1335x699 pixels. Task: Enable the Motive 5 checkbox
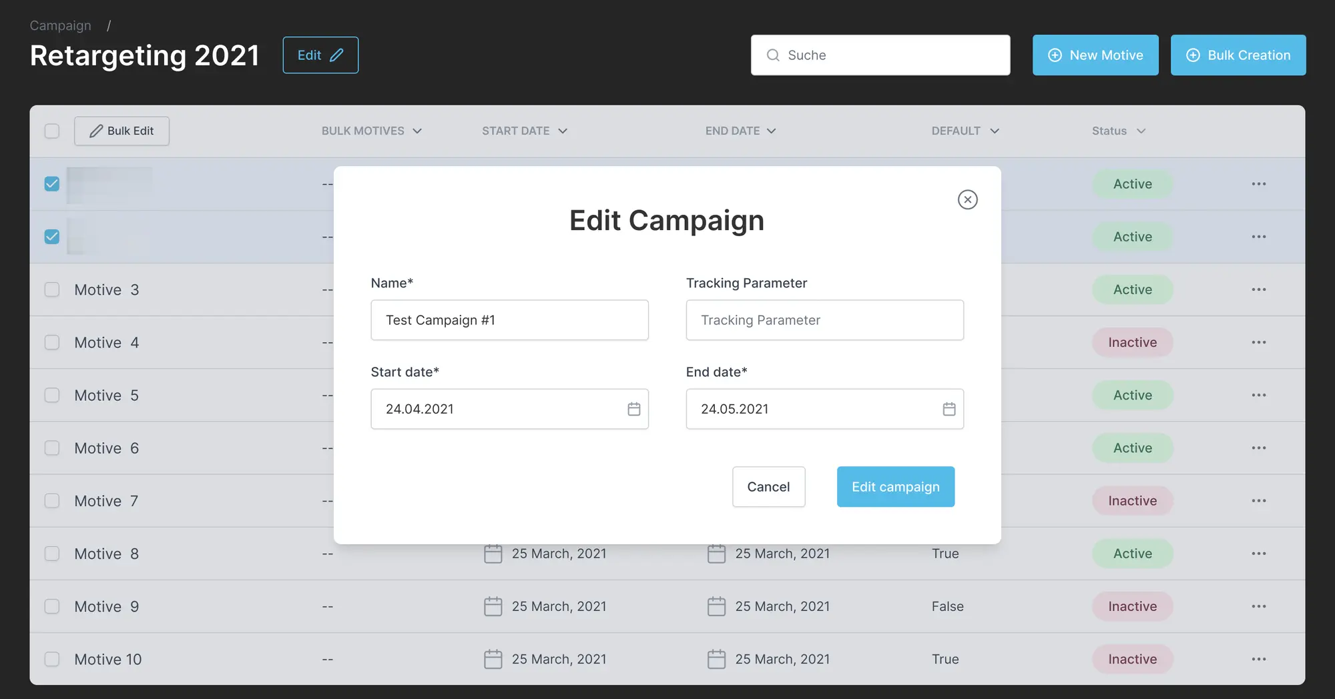click(51, 395)
